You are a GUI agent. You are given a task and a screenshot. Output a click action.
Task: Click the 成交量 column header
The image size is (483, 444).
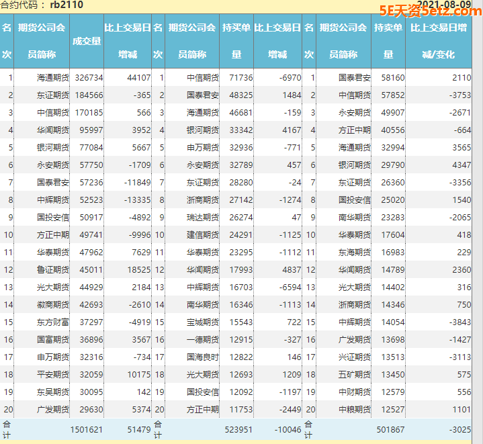tap(87, 41)
